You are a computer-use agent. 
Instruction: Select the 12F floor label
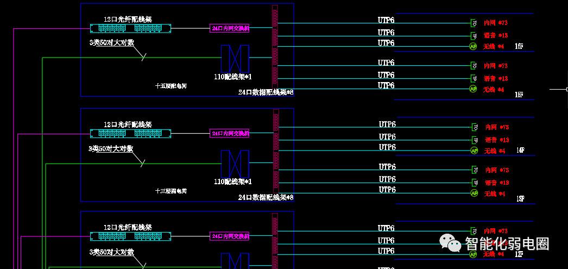pyautogui.click(x=519, y=254)
